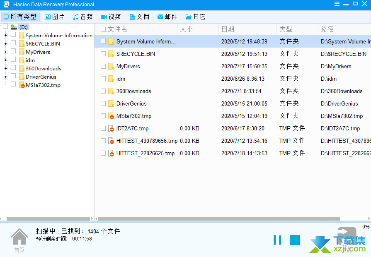371x257 pixels.
Task: Select the MSIa7302.tmp tree item
Action: point(43,85)
